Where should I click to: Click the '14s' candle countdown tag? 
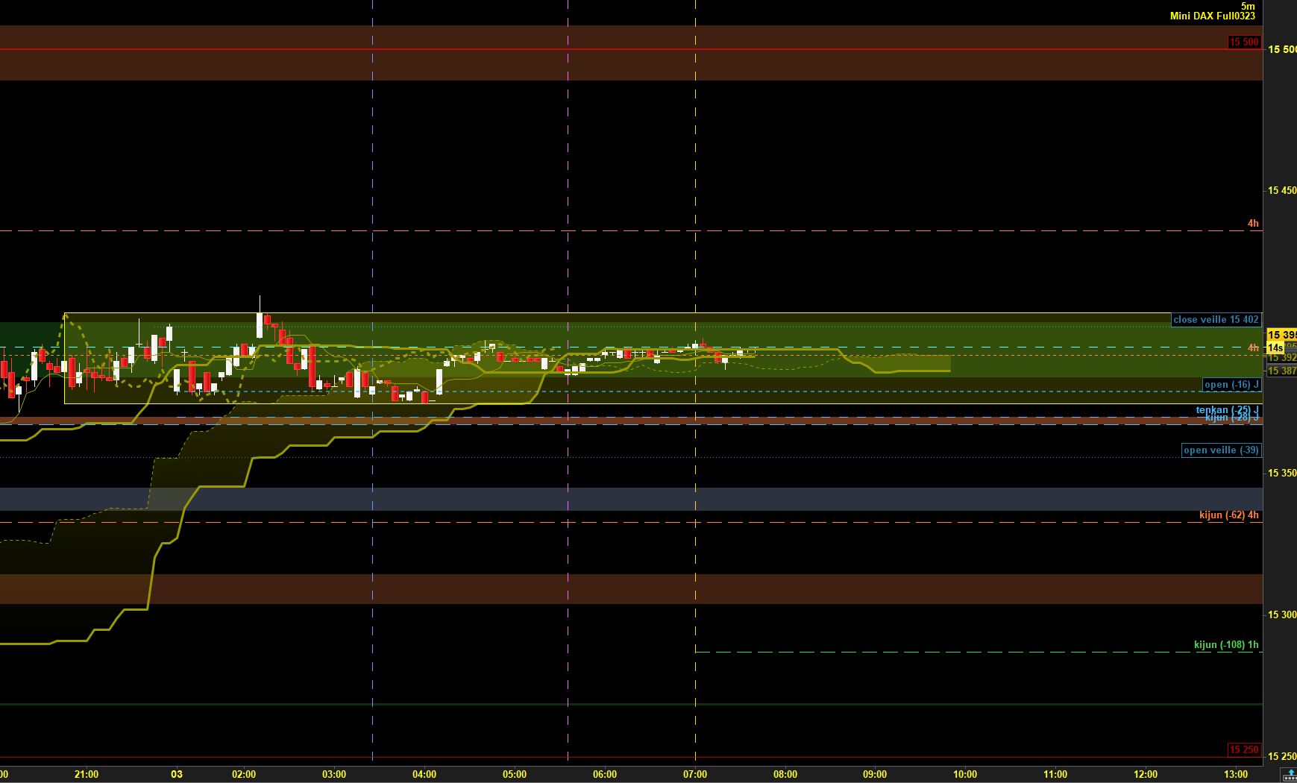pyautogui.click(x=1275, y=348)
